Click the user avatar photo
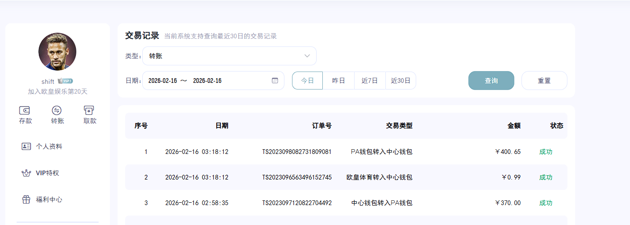630x225 pixels. (57, 52)
